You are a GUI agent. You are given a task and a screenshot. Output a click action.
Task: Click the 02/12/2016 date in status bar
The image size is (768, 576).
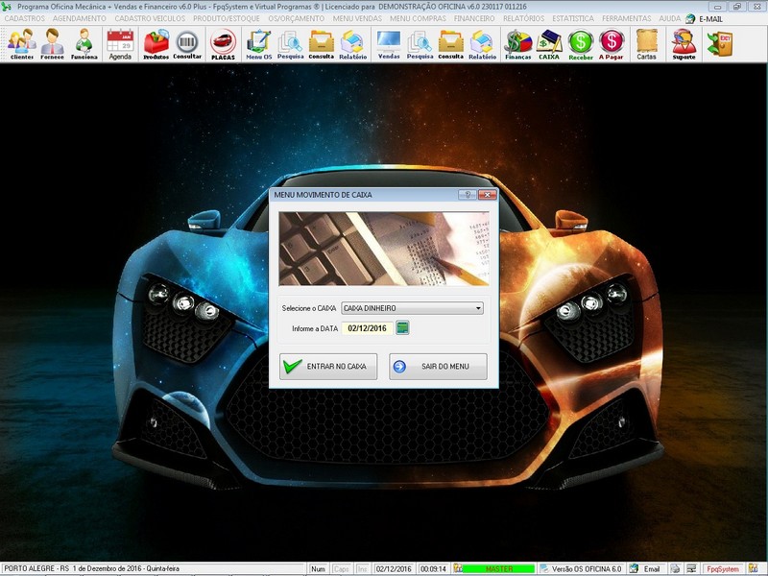pyautogui.click(x=394, y=568)
